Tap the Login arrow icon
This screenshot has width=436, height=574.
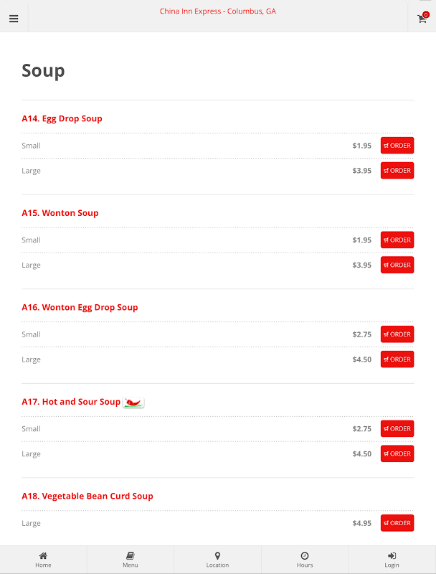(x=392, y=556)
